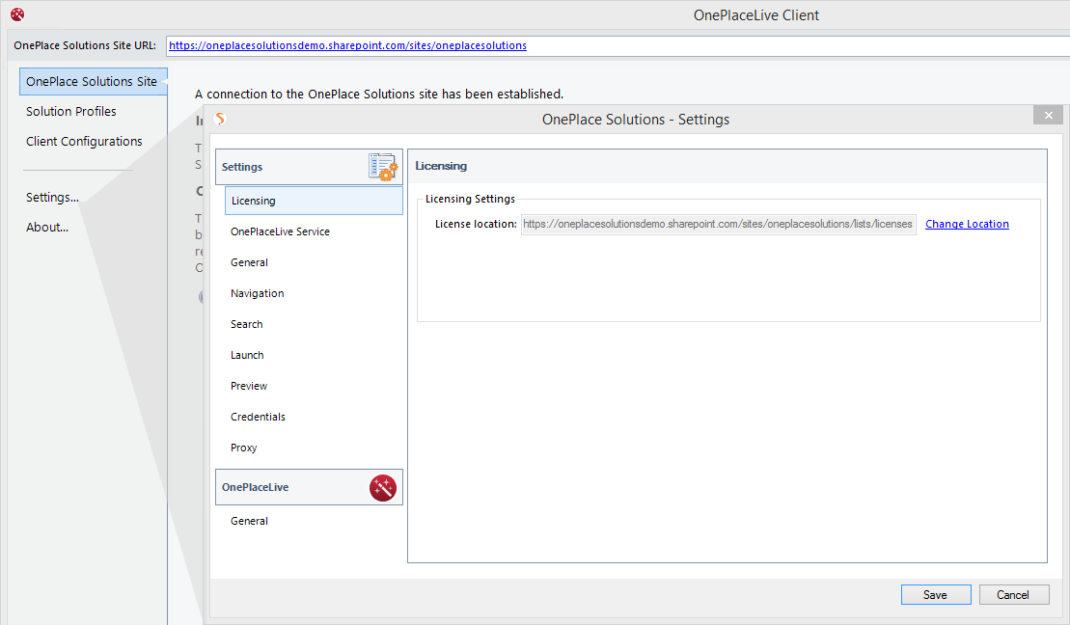Image resolution: width=1070 pixels, height=625 pixels.
Task: Click the 'Licensing' panel heading
Action: 441,166
